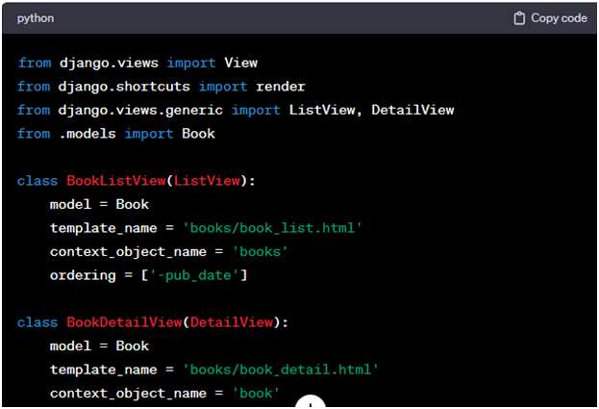The height and width of the screenshot is (409, 599).
Task: Click 'model = Book' under BookListView
Action: (99, 204)
